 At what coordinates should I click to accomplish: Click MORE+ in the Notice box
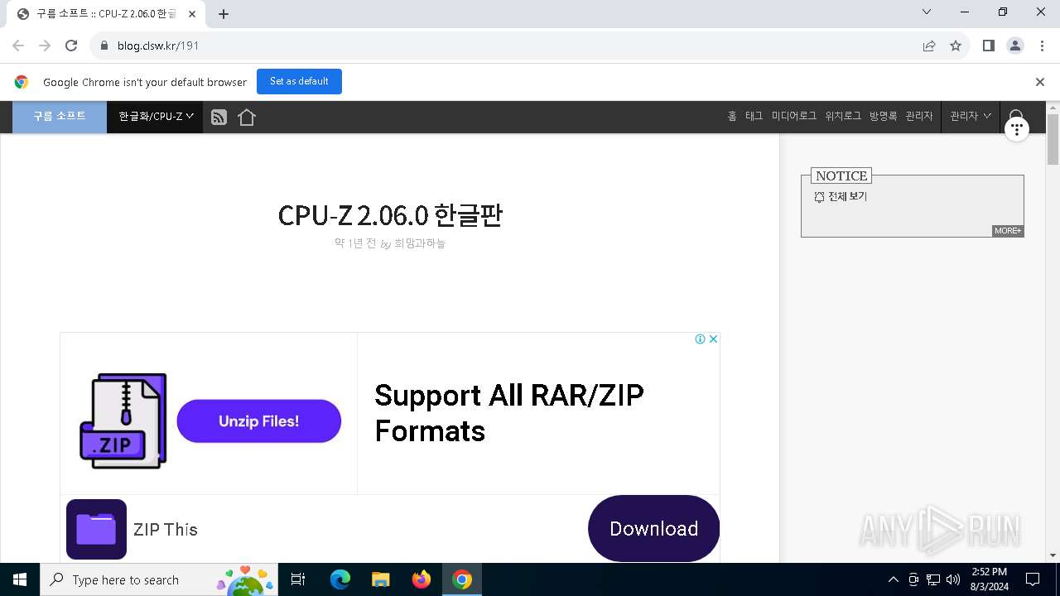pyautogui.click(x=1008, y=231)
